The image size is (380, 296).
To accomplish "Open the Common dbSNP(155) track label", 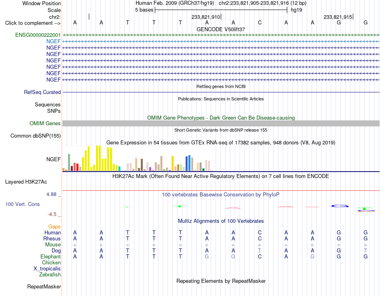I will (x=36, y=136).
